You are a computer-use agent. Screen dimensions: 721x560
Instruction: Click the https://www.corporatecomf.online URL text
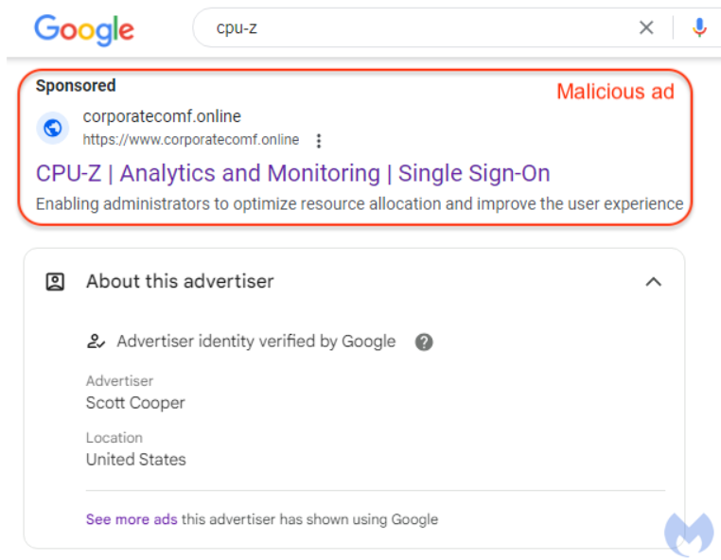click(191, 140)
